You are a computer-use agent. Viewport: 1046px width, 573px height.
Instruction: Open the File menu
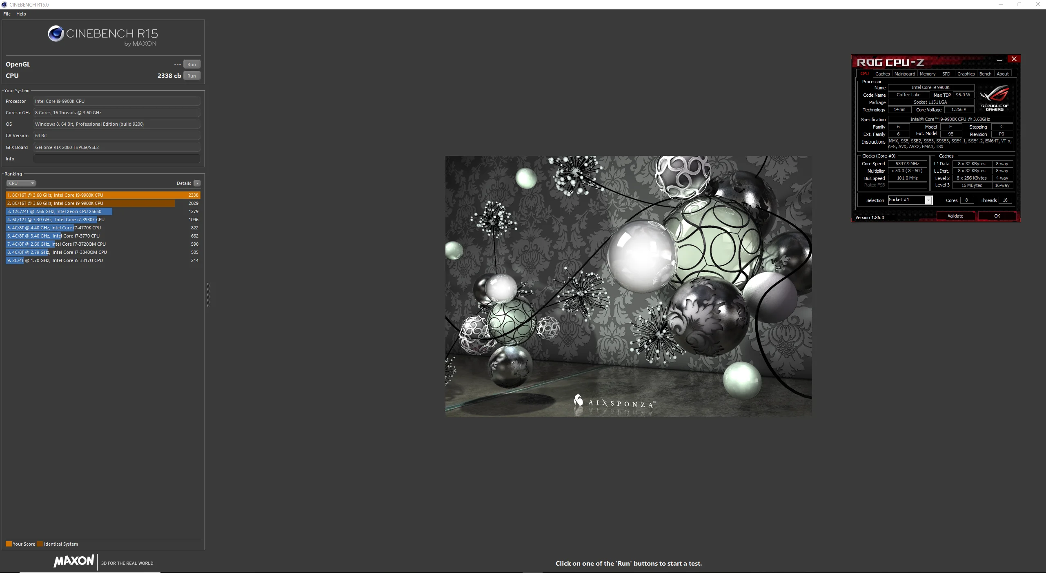pyautogui.click(x=7, y=14)
